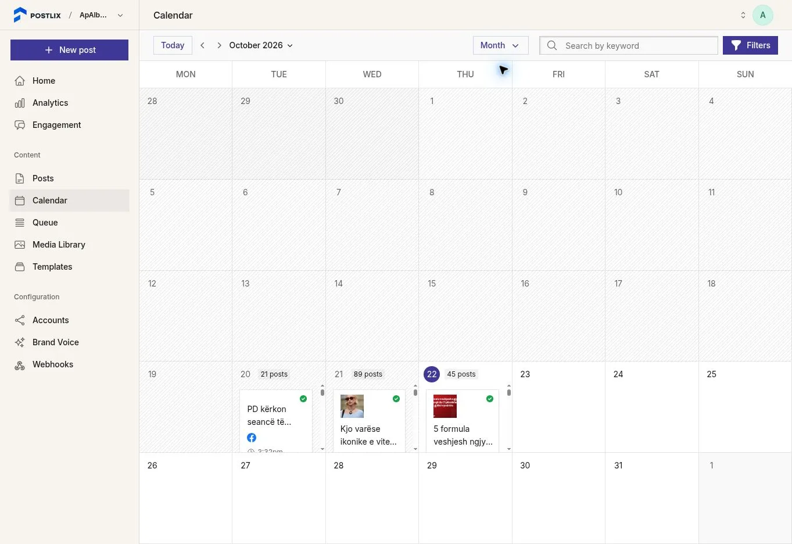
Task: Open the account switcher arrows near the avatar
Action: click(x=743, y=15)
